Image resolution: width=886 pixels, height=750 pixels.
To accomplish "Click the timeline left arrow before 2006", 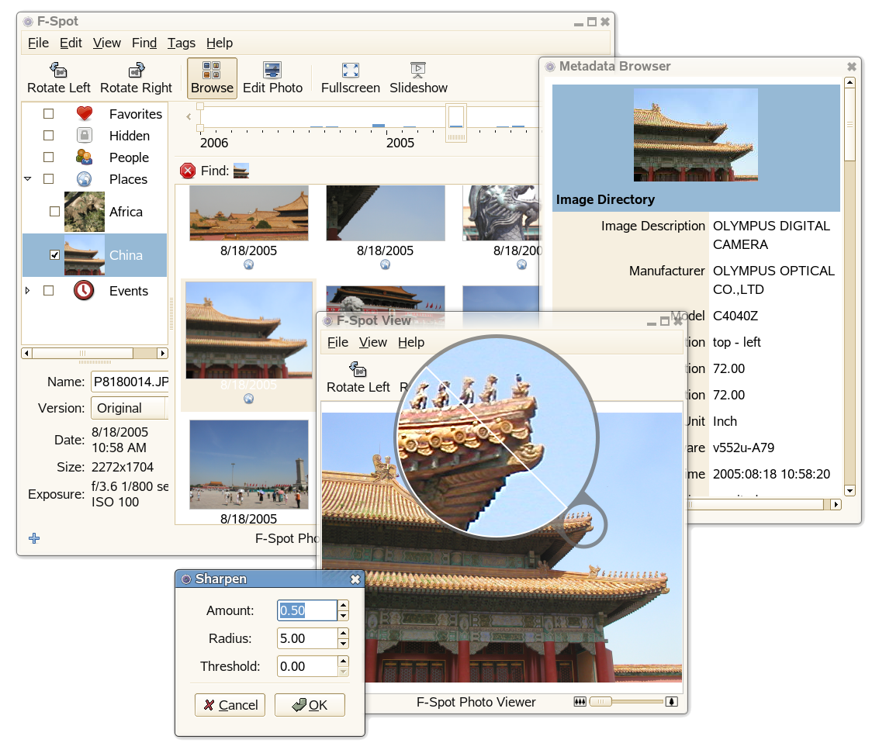I will 189,116.
